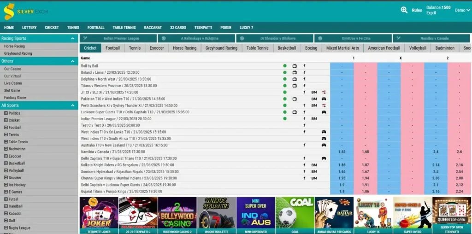
Task: Click BM icon for JT XI v SLZ XI
Action: coord(314,92)
